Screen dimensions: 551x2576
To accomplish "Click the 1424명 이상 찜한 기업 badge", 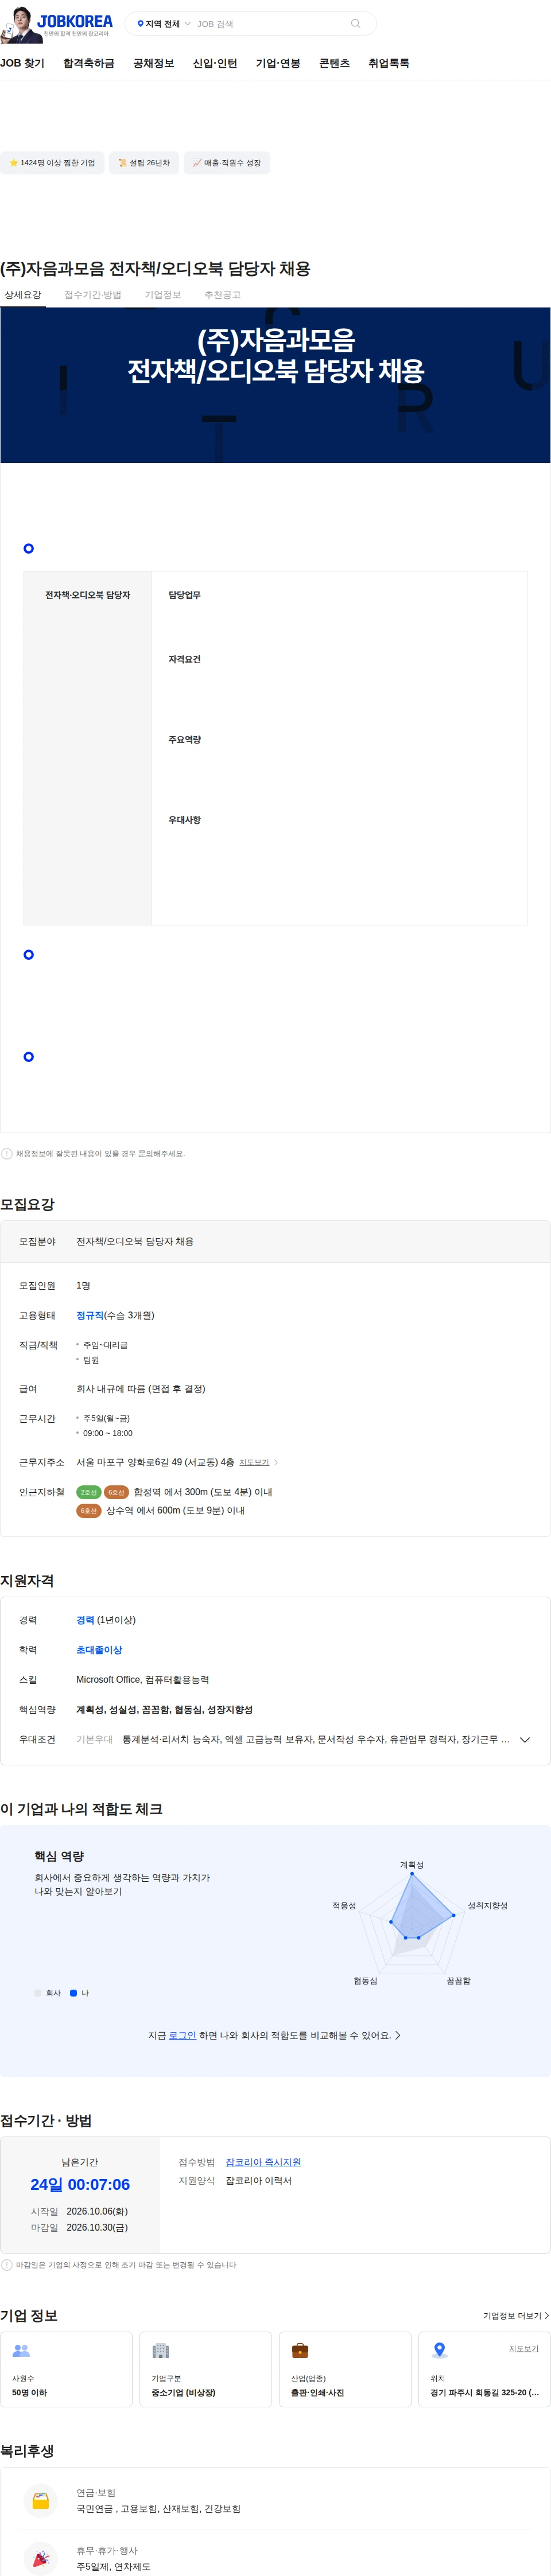I will (52, 163).
